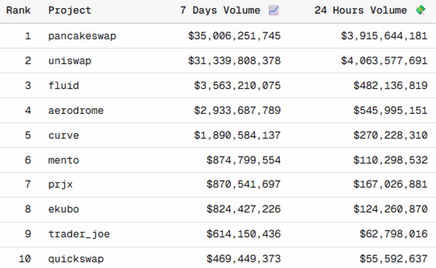Click the aerodrome project entry

coord(76,111)
